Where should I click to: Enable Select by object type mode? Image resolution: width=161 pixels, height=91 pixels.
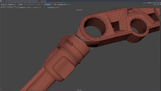(21, 5)
